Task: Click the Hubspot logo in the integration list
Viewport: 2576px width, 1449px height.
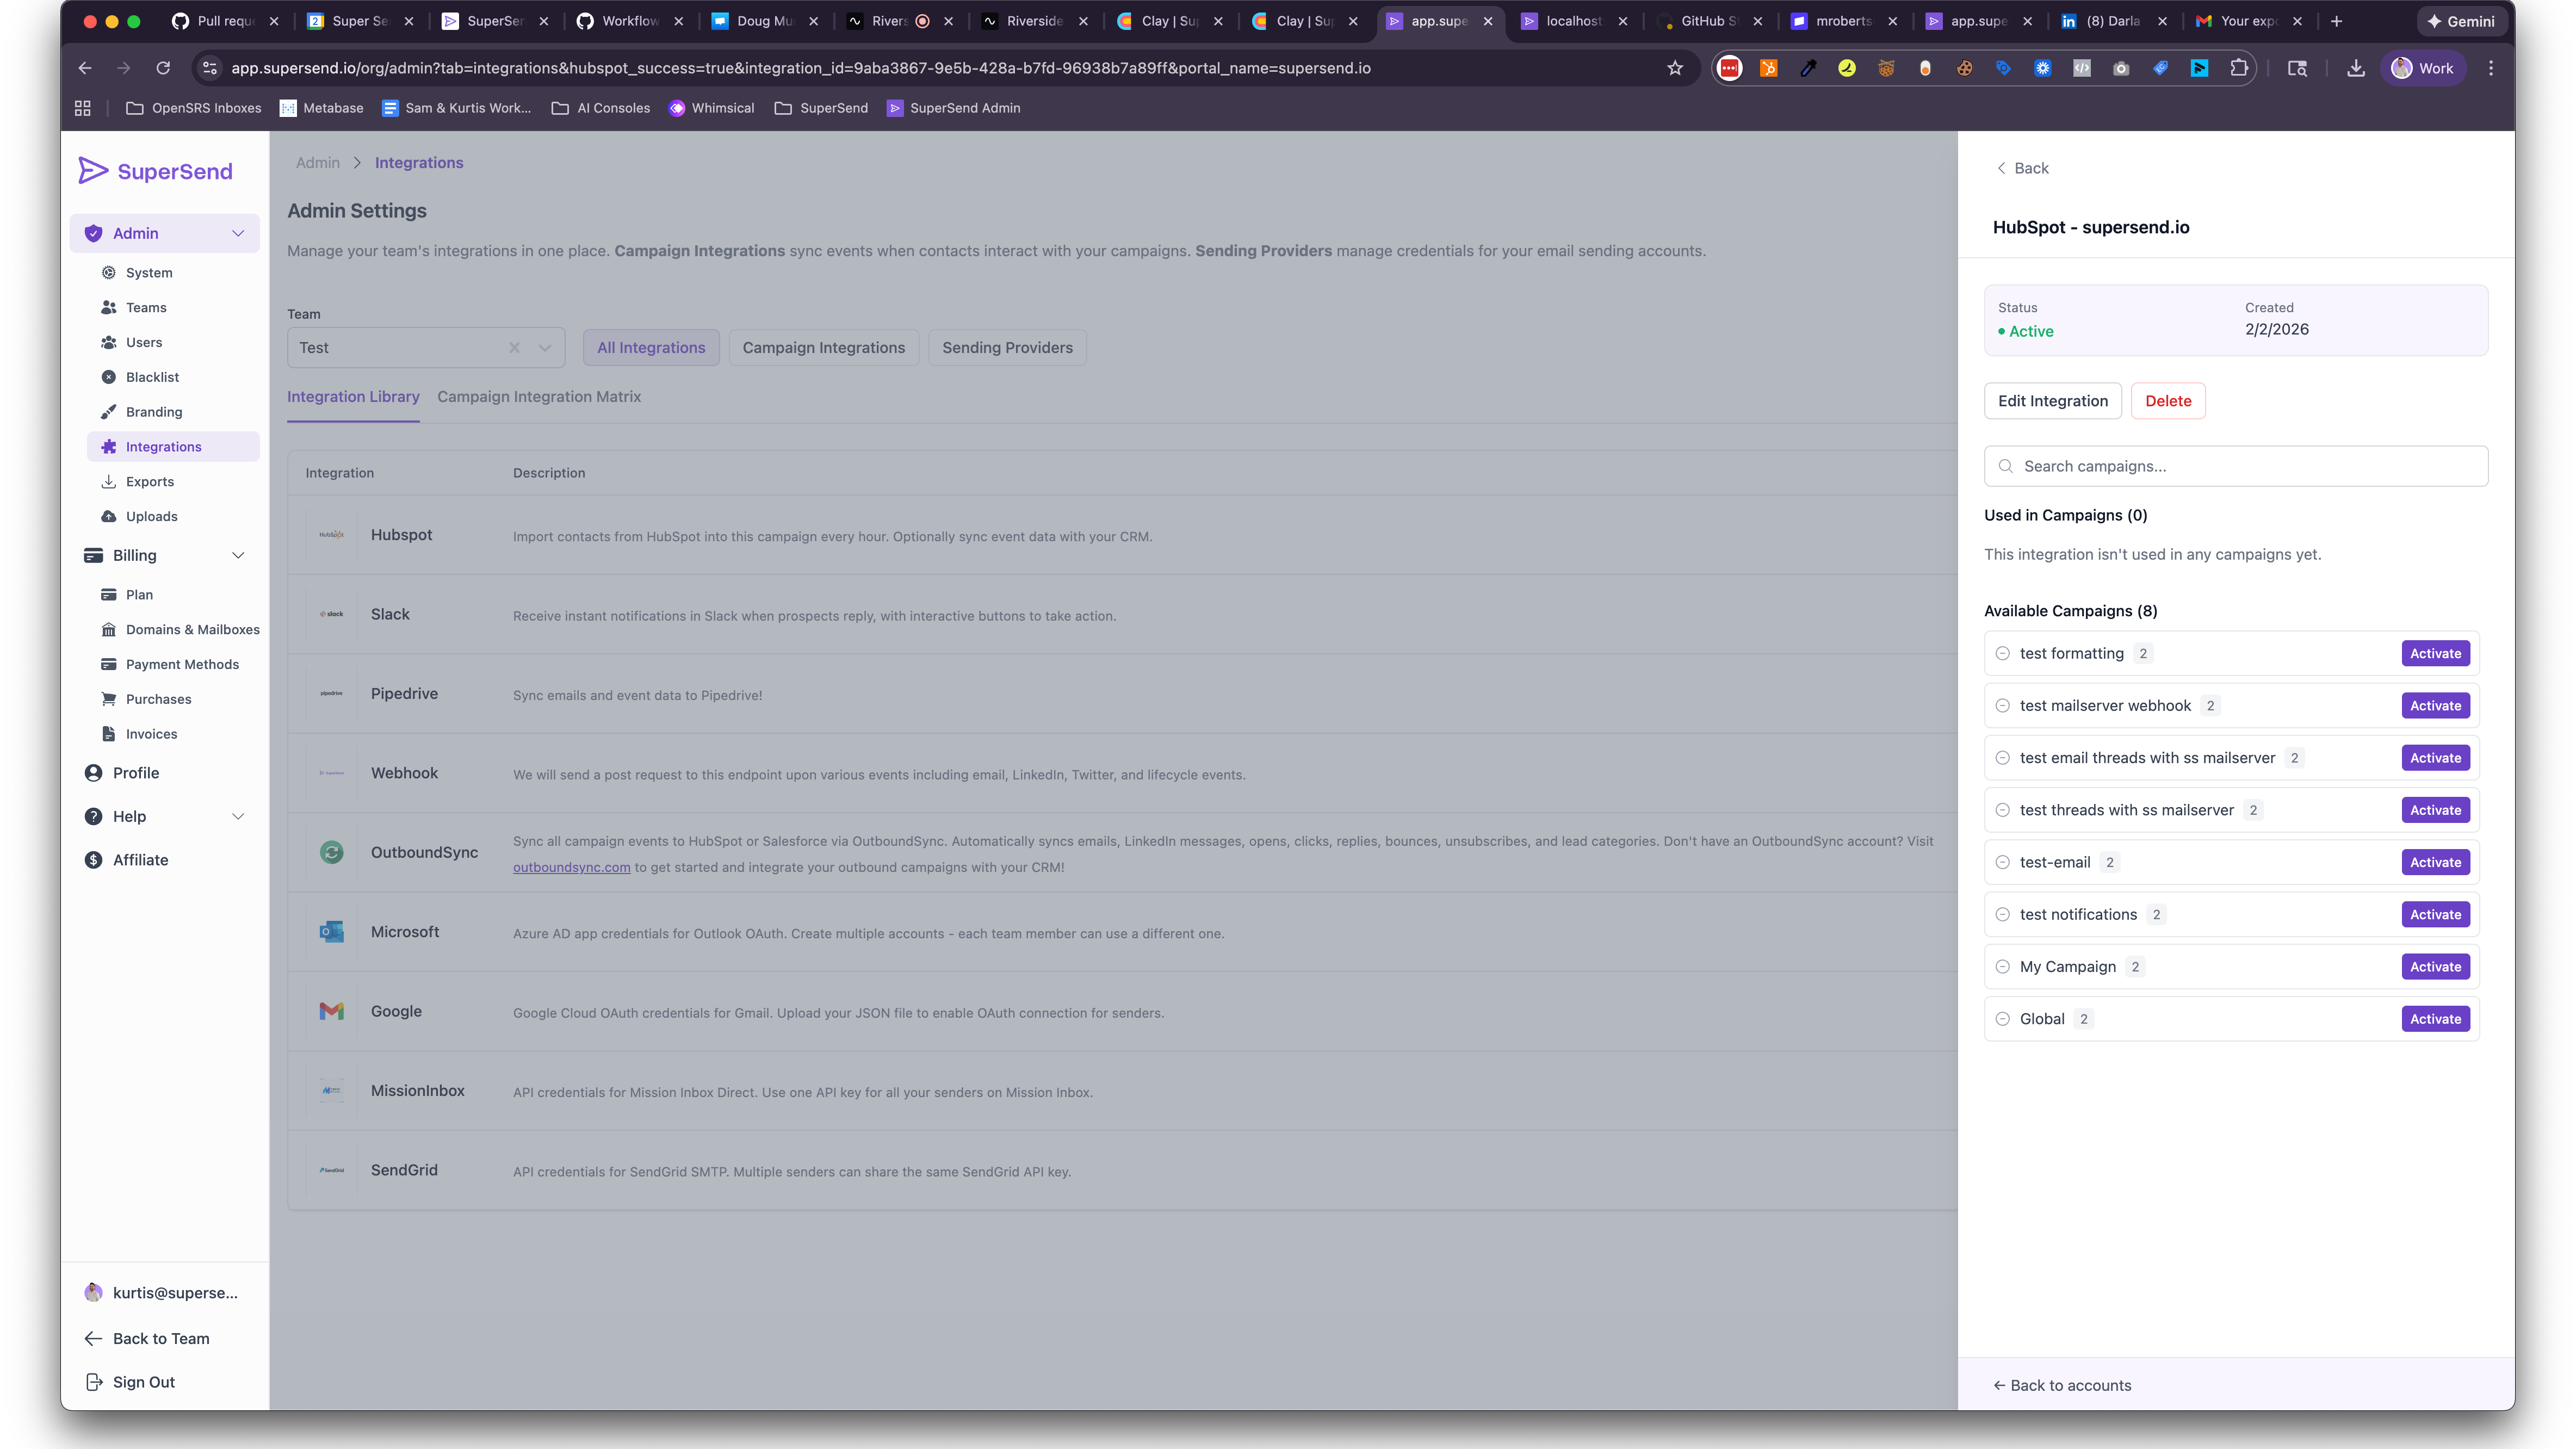Action: [331, 534]
